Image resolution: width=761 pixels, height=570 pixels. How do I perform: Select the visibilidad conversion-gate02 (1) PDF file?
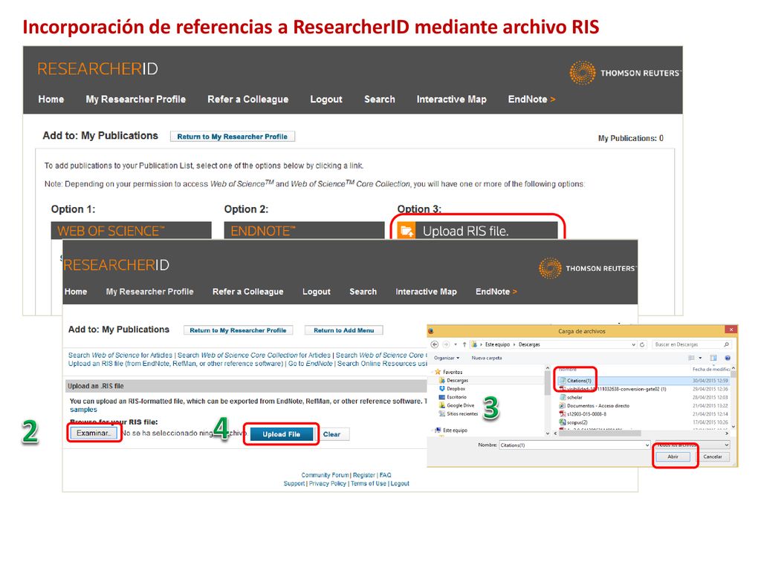pyautogui.click(x=612, y=389)
